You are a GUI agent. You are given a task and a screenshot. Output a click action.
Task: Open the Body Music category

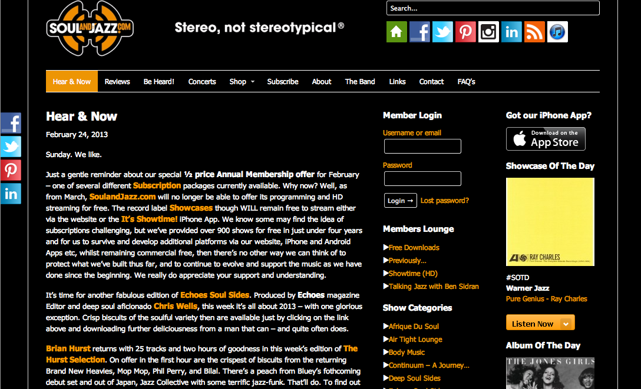(407, 353)
